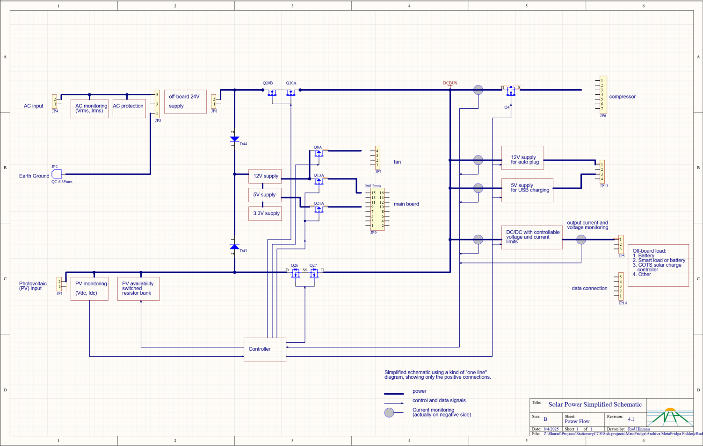Screen dimensions: 703x446
Task: Click the JP4 AC input connector
Action: 55,102
